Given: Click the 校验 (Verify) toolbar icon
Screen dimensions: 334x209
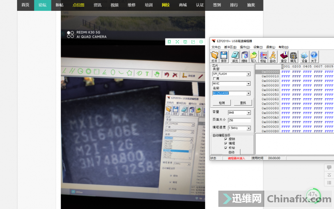Looking at the screenshot, I should click(263, 56).
